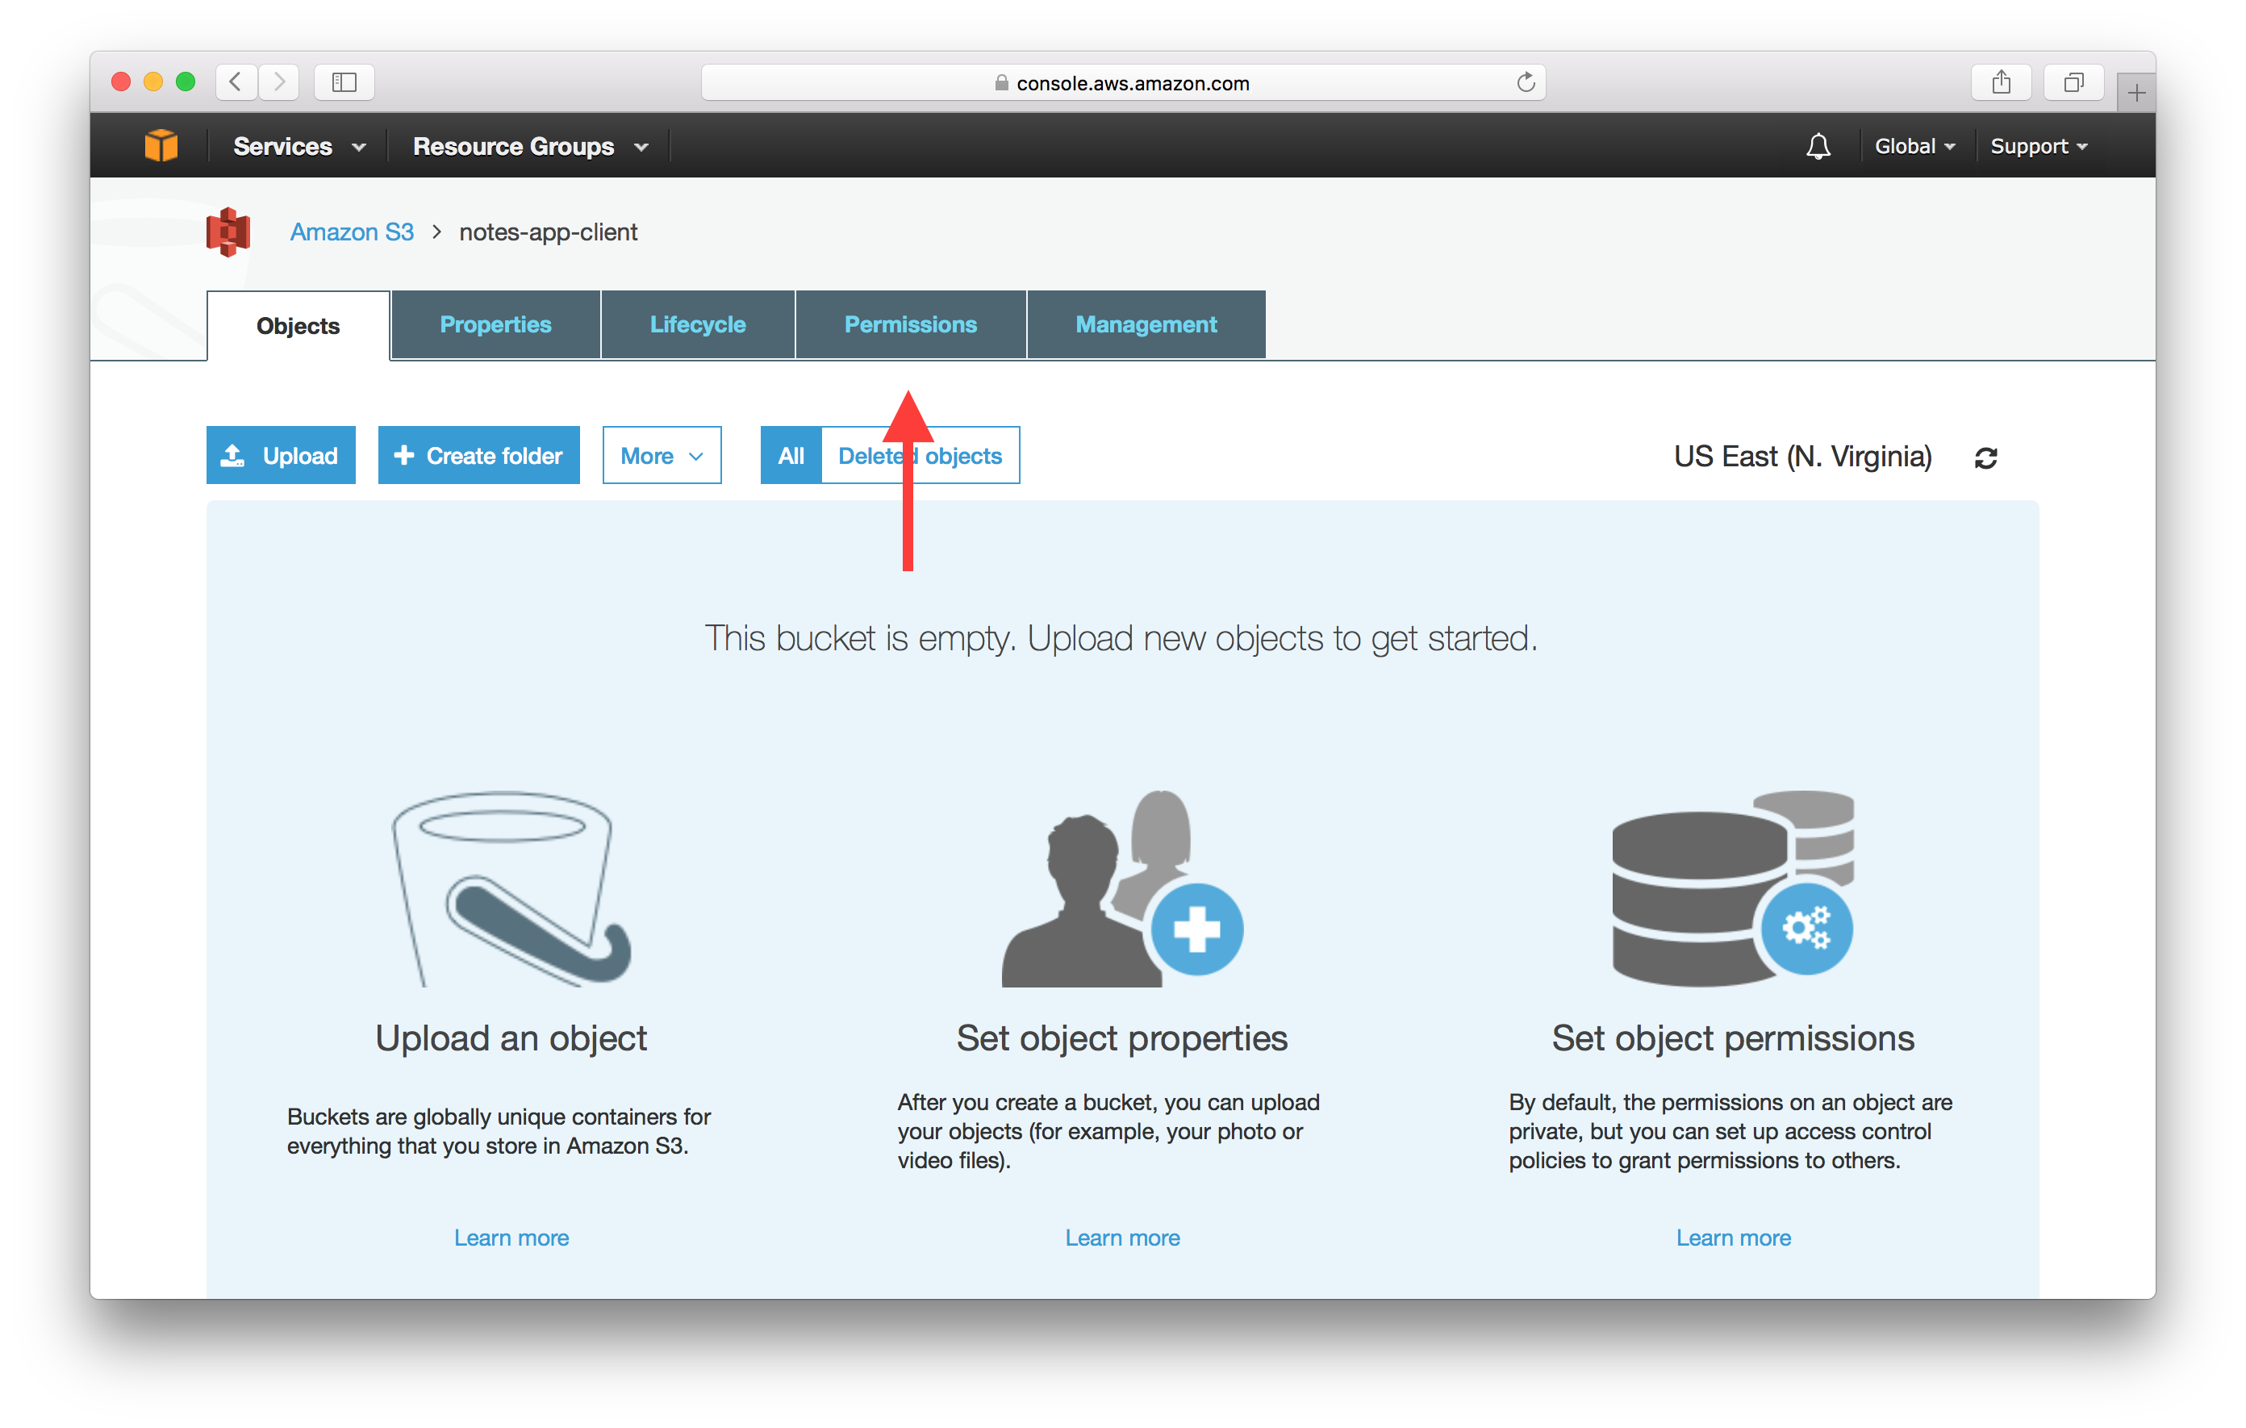Click the Lifecycle tab

(x=695, y=324)
